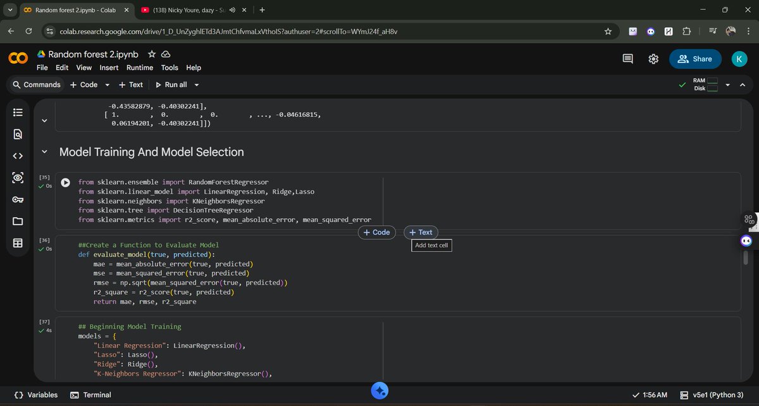Open the Run all dropdown arrow
759x406 pixels.
[197, 85]
